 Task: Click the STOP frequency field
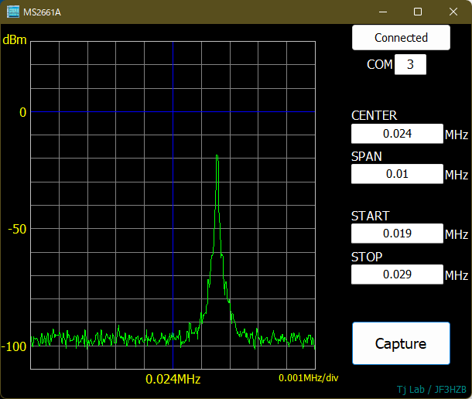pos(397,275)
